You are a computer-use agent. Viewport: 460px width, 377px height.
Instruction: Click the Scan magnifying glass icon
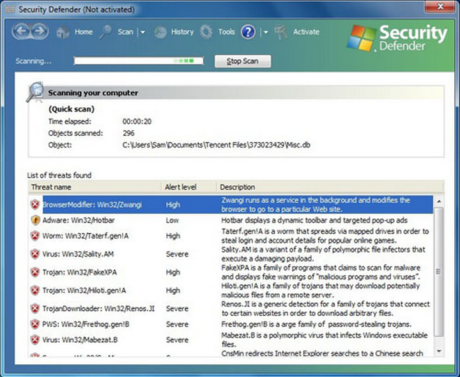coord(105,32)
